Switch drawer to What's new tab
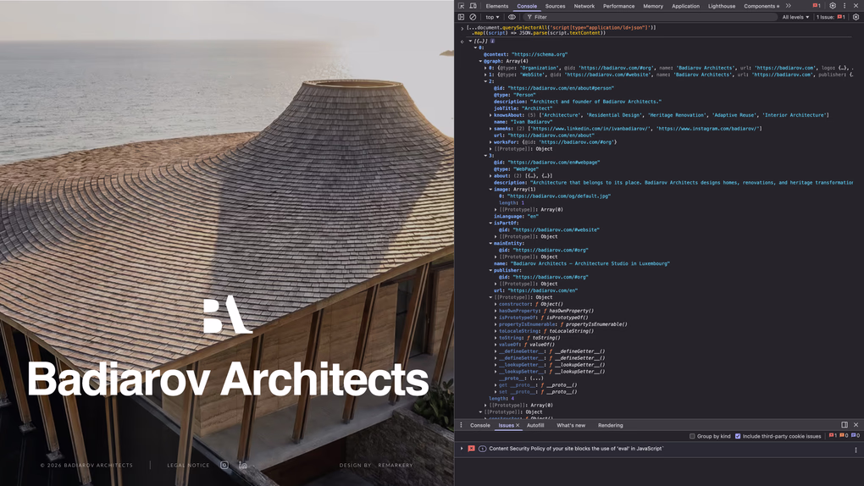The height and width of the screenshot is (486, 864). coord(571,425)
